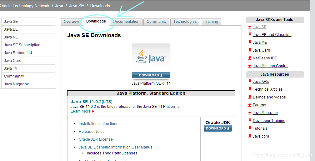Click the red arrow icon beside Java Magazine resource

pyautogui.click(x=250, y=113)
